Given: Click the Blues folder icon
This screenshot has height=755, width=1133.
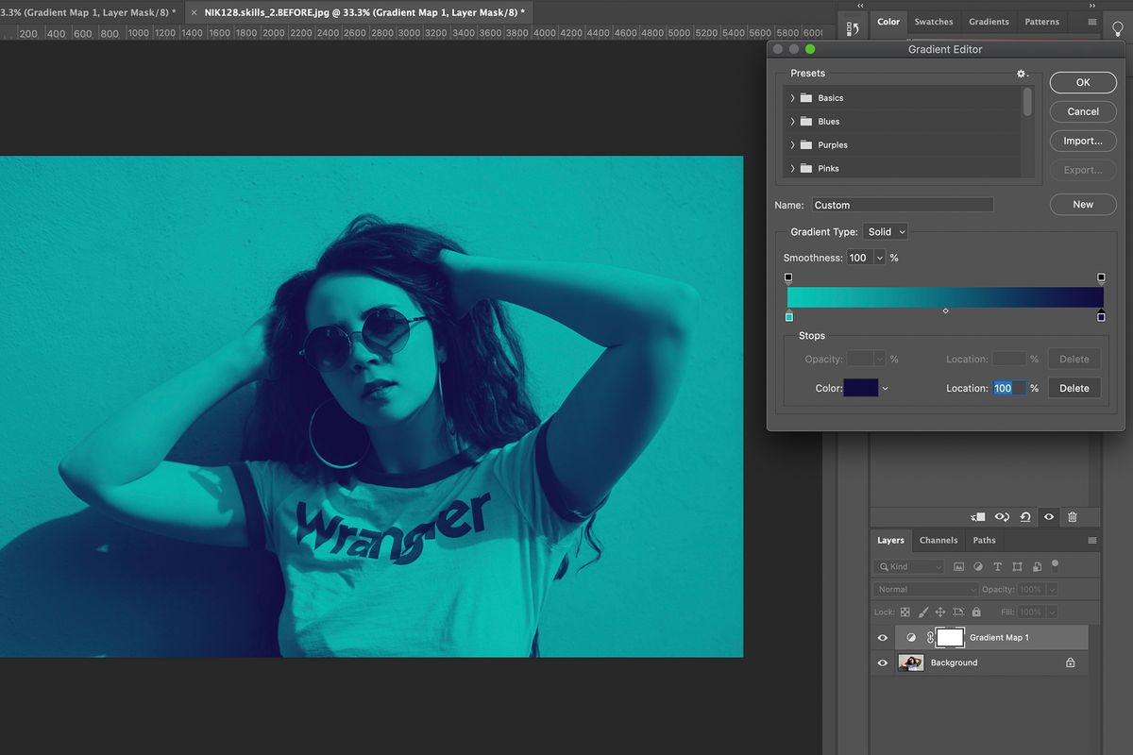Looking at the screenshot, I should 805,122.
